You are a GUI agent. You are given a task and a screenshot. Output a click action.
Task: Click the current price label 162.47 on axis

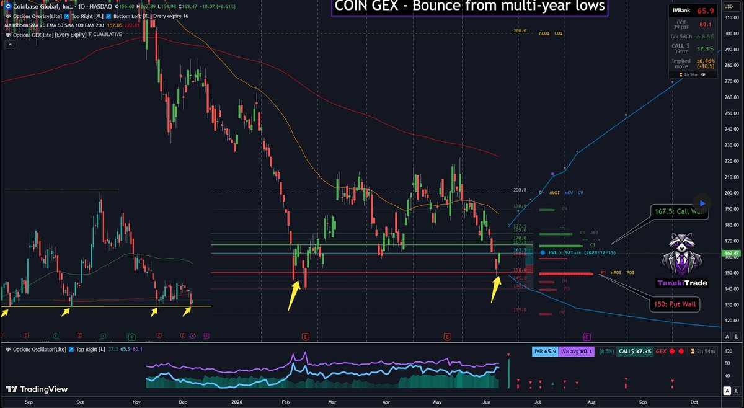coord(732,253)
